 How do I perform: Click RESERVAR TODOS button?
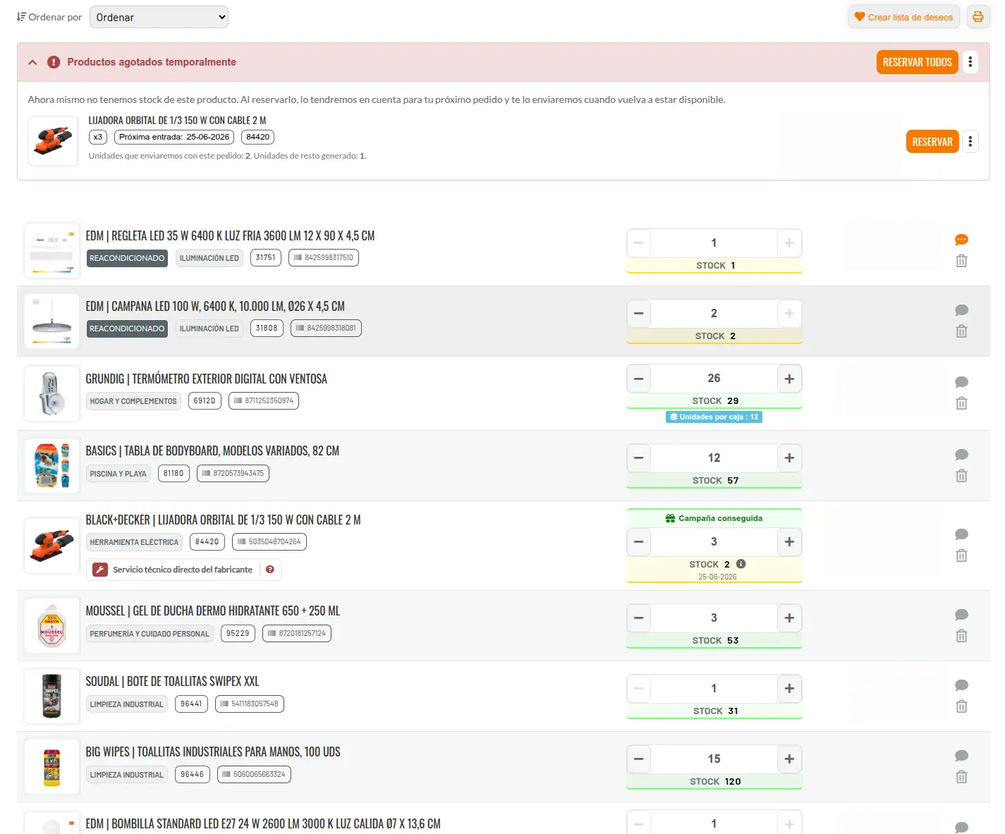coord(917,62)
